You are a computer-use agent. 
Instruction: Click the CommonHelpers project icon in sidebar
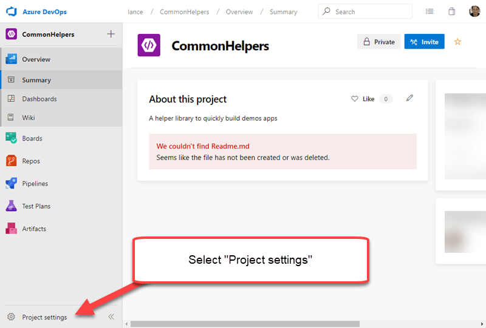click(11, 34)
